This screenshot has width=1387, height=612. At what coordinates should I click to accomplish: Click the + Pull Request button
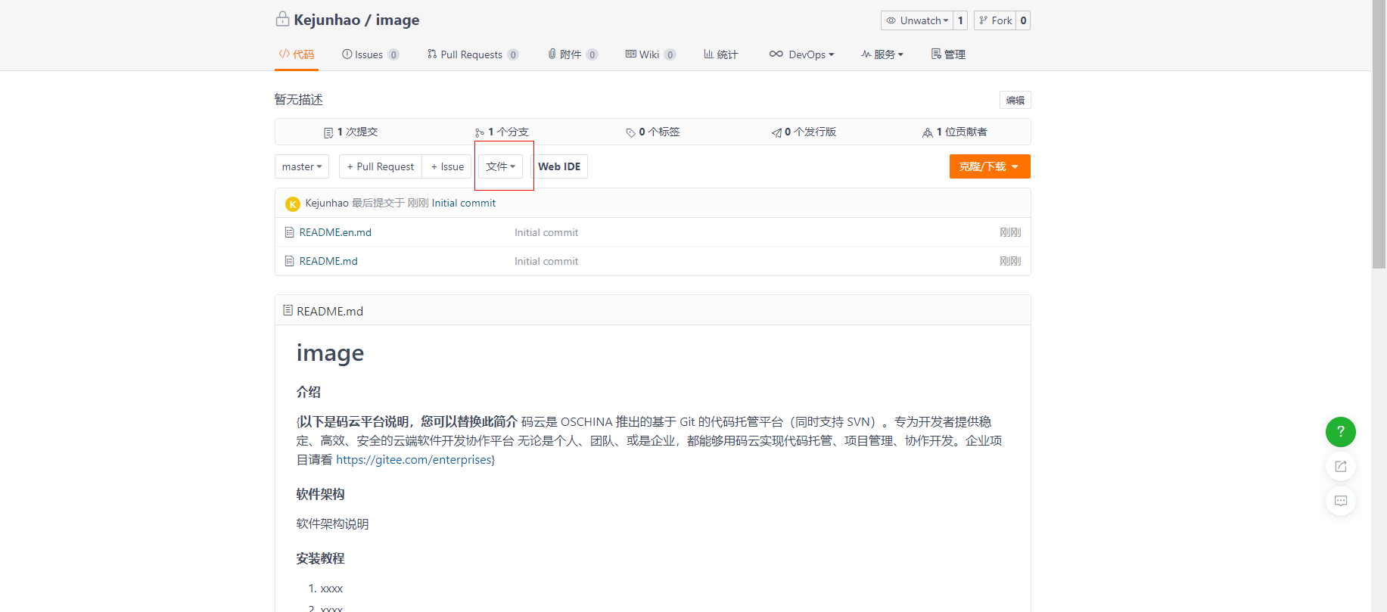381,166
